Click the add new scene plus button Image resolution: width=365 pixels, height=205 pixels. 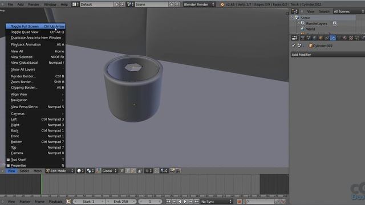(x=172, y=4)
